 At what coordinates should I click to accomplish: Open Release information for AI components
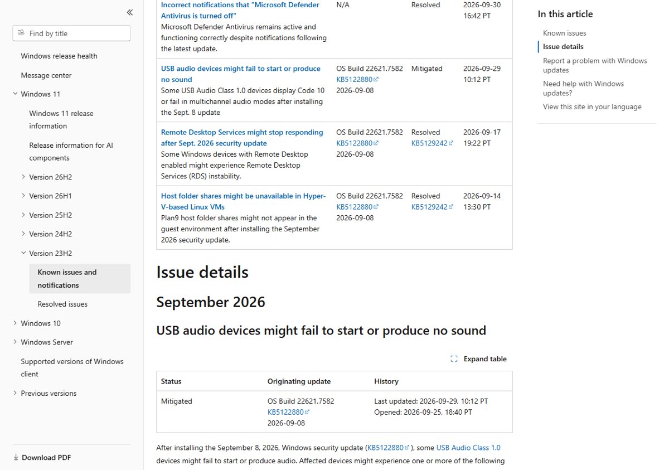pos(71,152)
